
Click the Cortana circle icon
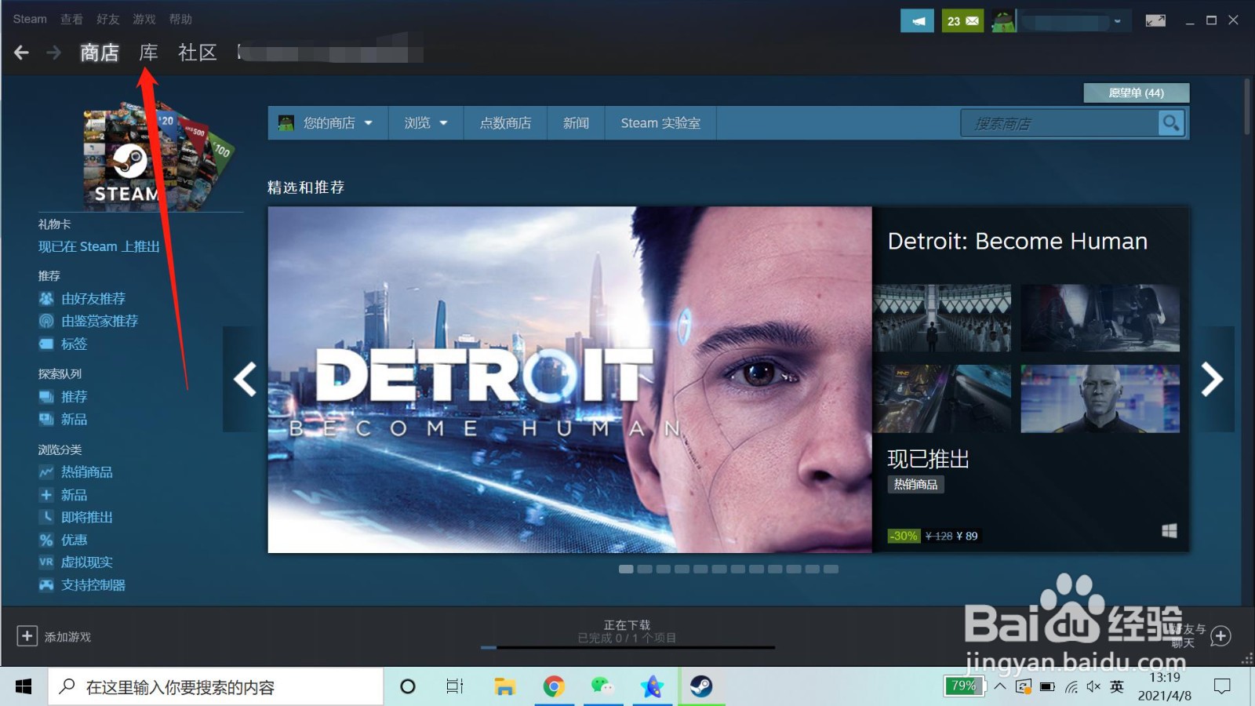coord(408,687)
